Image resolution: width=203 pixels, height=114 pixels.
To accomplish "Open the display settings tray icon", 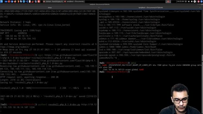I will coord(186,2).
